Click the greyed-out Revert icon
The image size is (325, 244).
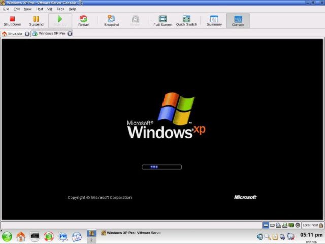(x=136, y=19)
